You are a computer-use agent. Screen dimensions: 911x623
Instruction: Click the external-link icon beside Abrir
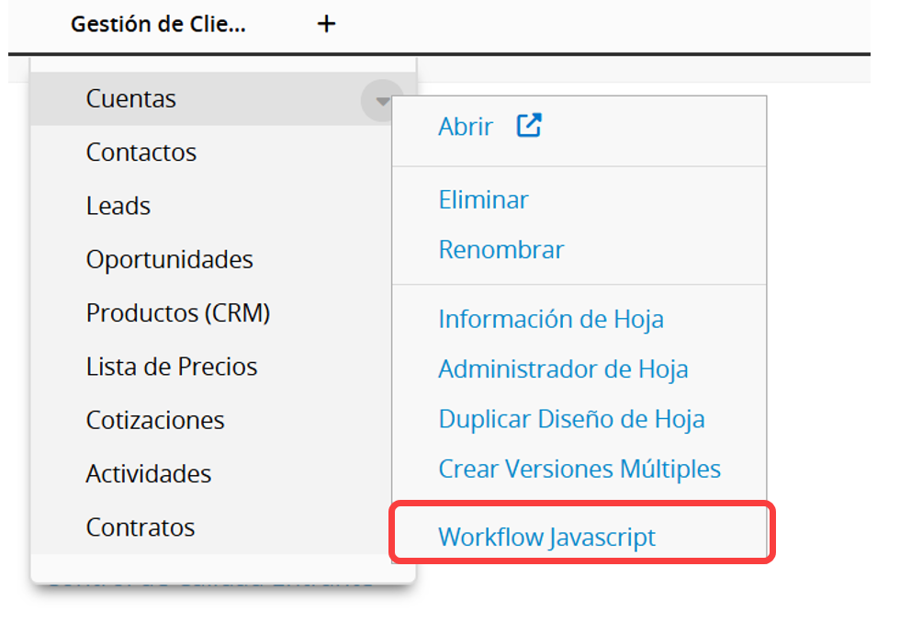click(x=529, y=125)
